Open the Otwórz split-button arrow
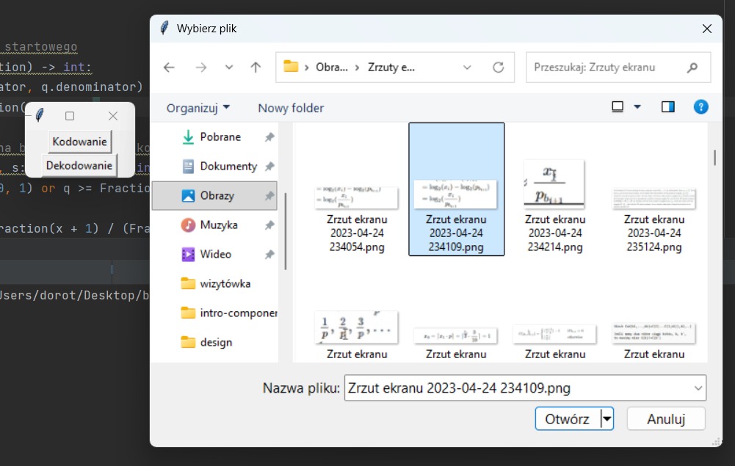The image size is (735, 466). point(607,419)
